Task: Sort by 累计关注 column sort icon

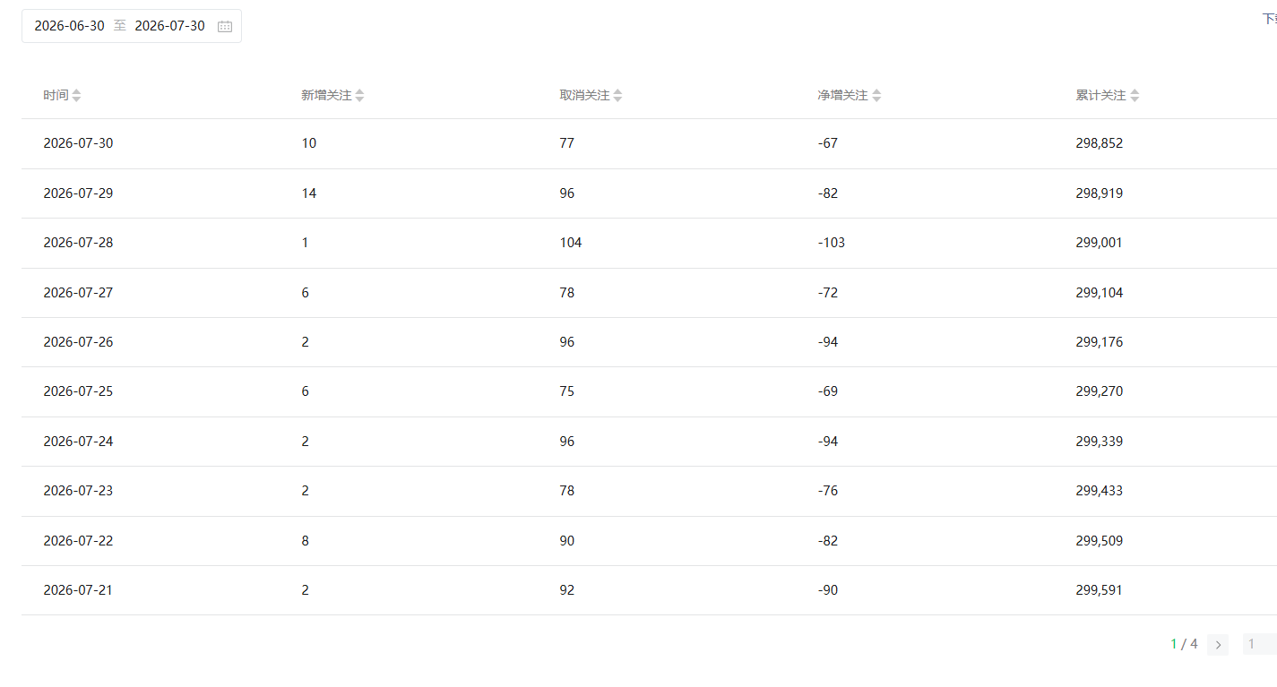Action: point(1135,96)
